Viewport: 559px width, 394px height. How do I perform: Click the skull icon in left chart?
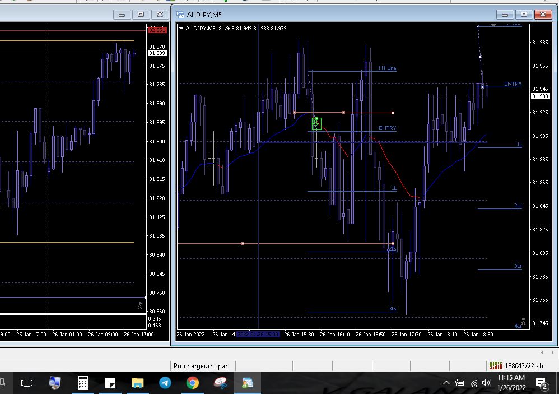click(x=140, y=305)
